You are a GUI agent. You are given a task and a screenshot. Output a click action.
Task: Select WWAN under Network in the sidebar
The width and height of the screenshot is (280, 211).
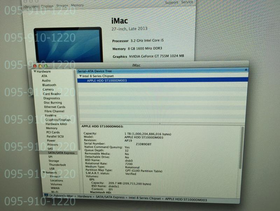(55, 188)
